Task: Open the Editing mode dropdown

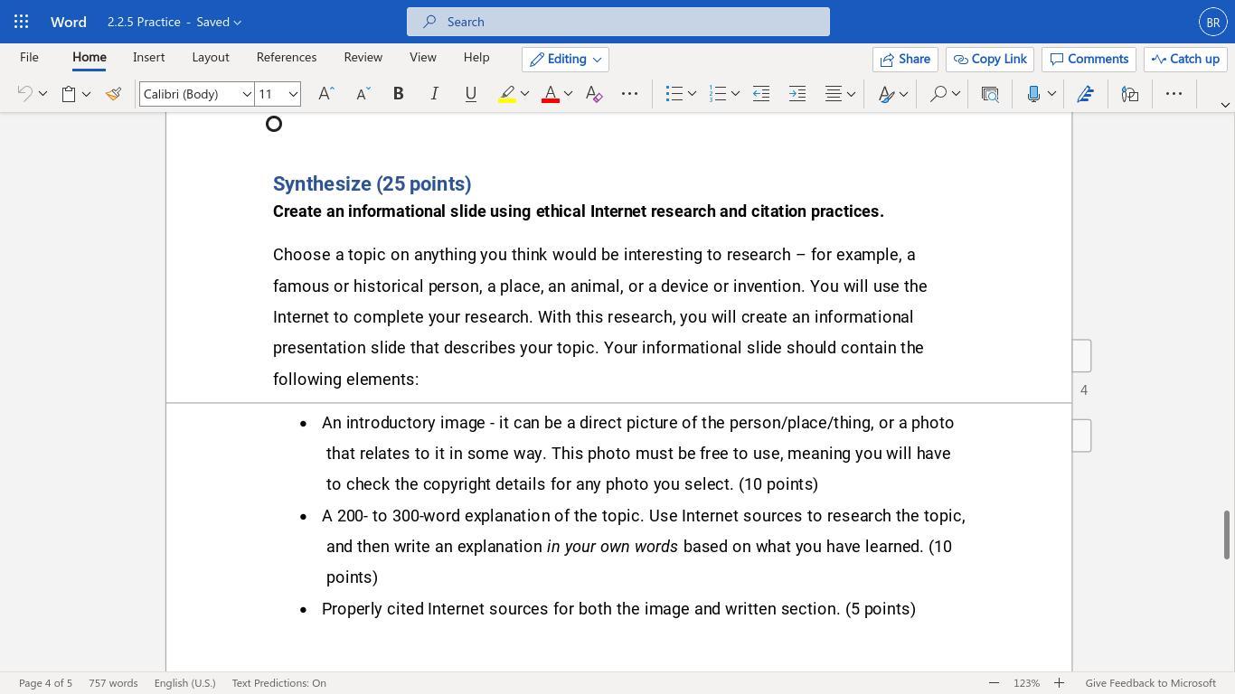Action: 565,59
